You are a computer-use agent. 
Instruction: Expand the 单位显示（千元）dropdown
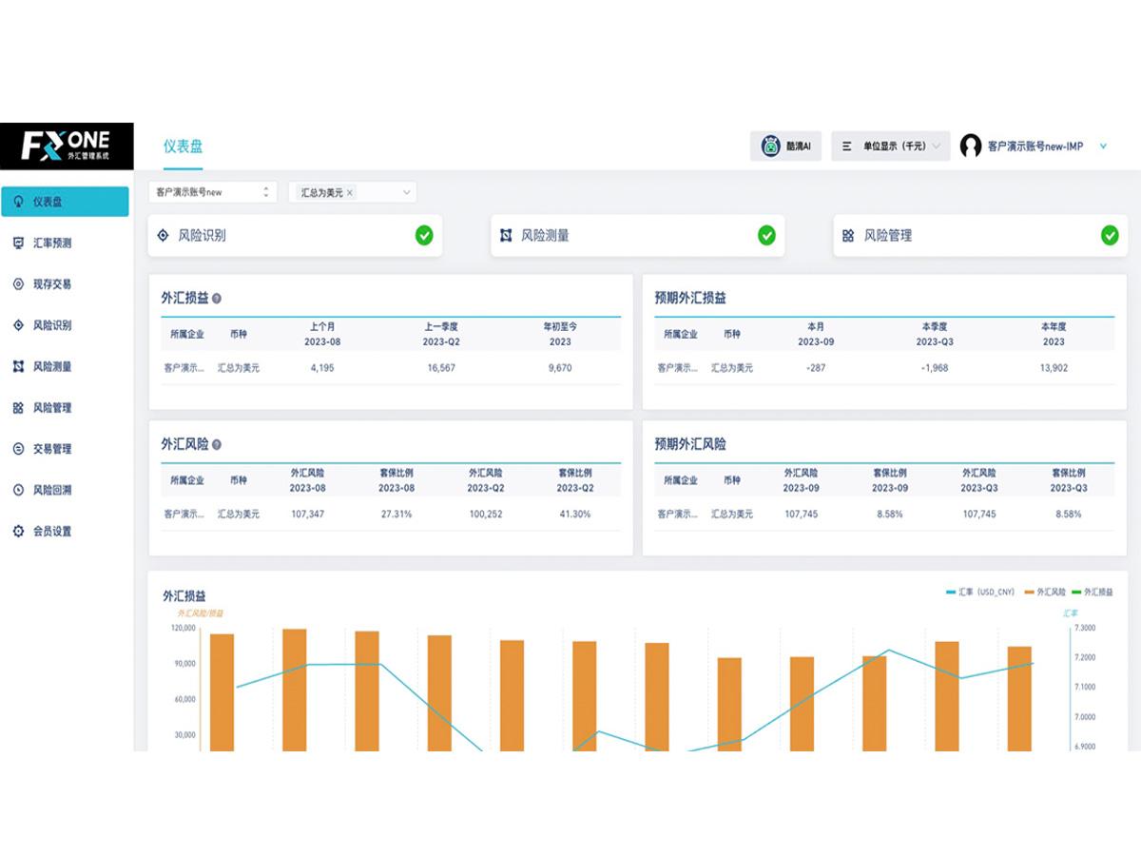[x=890, y=146]
